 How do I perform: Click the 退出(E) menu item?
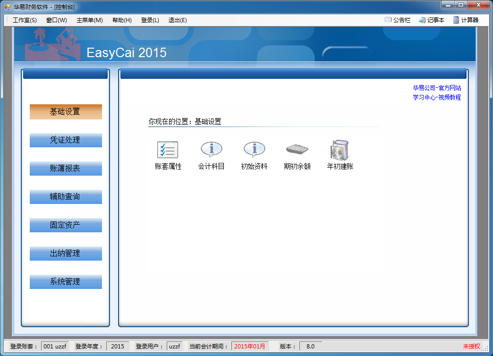[x=178, y=20]
